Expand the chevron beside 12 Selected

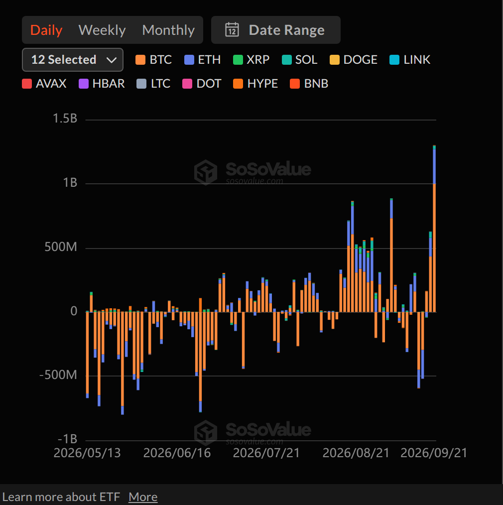pos(112,60)
